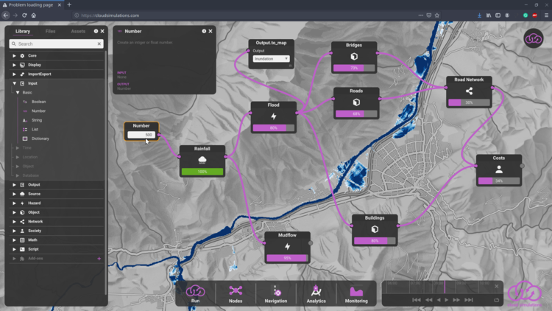Image resolution: width=552 pixels, height=311 pixels.
Task: Click the Roads node cube icon
Action: (356, 102)
